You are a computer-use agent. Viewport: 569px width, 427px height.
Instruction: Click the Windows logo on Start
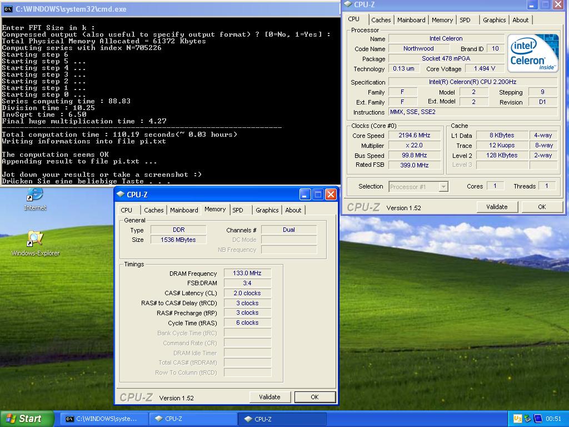pyautogui.click(x=11, y=419)
